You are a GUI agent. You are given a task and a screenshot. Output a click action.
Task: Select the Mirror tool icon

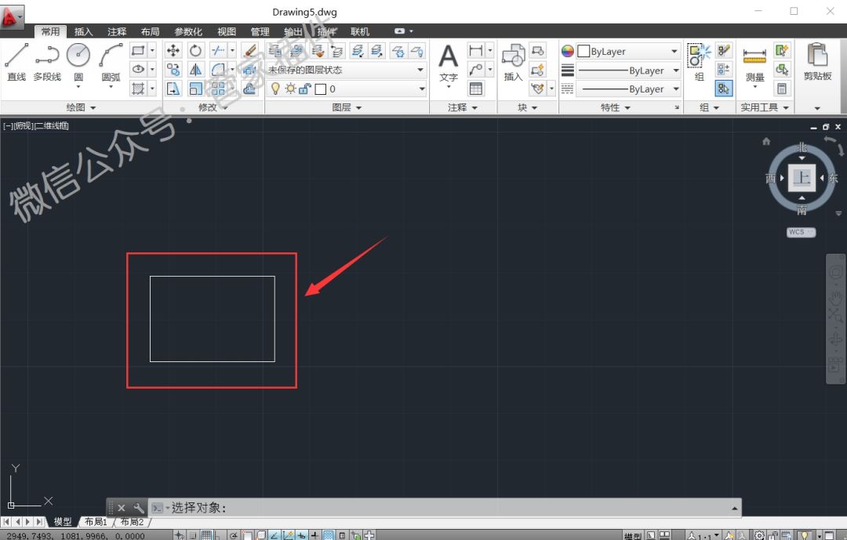pyautogui.click(x=195, y=69)
